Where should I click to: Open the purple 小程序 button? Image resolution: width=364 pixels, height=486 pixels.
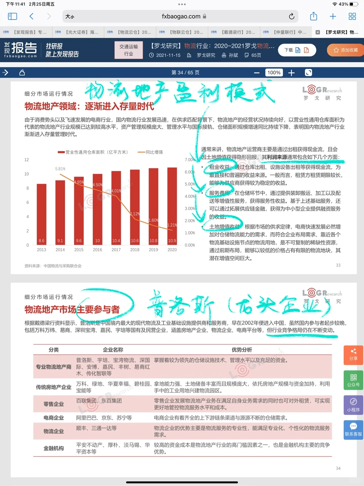click(x=353, y=405)
